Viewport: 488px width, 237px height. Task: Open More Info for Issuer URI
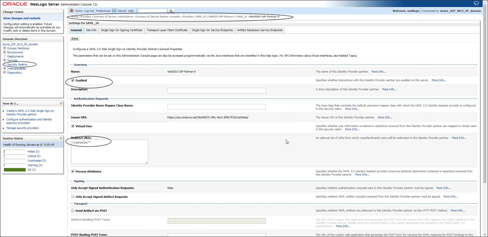pos(385,117)
